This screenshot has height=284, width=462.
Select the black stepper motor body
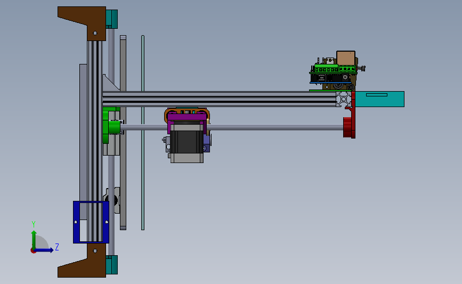click(187, 142)
